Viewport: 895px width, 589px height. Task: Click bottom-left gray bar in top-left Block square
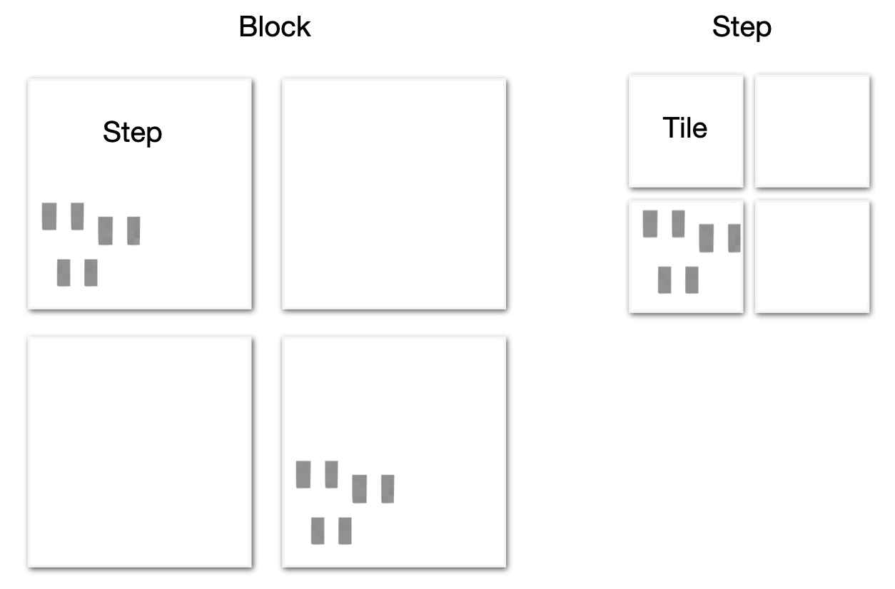[64, 272]
